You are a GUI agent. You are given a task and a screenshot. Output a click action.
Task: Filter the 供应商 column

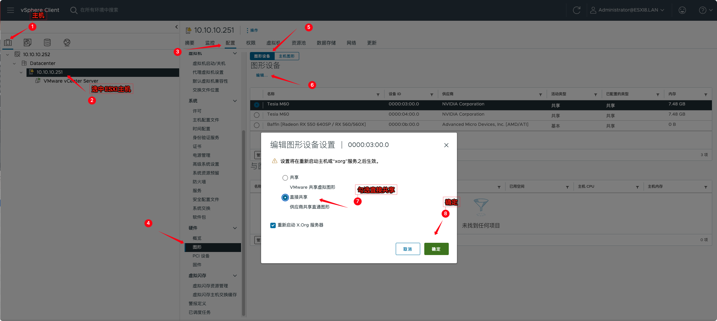click(541, 95)
